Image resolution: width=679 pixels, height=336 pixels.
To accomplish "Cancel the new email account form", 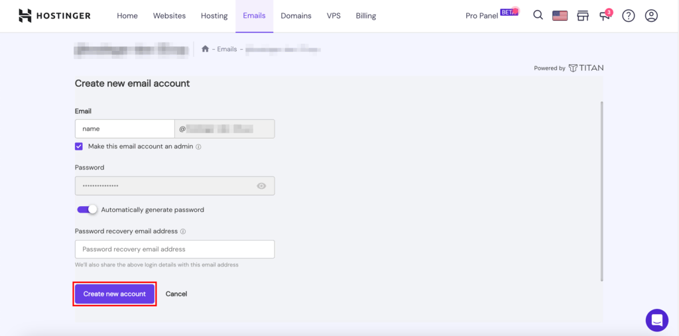I will click(x=176, y=294).
